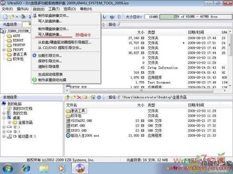Expand the (D:) drive node

(x=4, y=132)
